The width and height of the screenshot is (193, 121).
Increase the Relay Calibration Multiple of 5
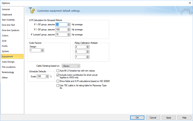pyautogui.click(x=88, y=51)
